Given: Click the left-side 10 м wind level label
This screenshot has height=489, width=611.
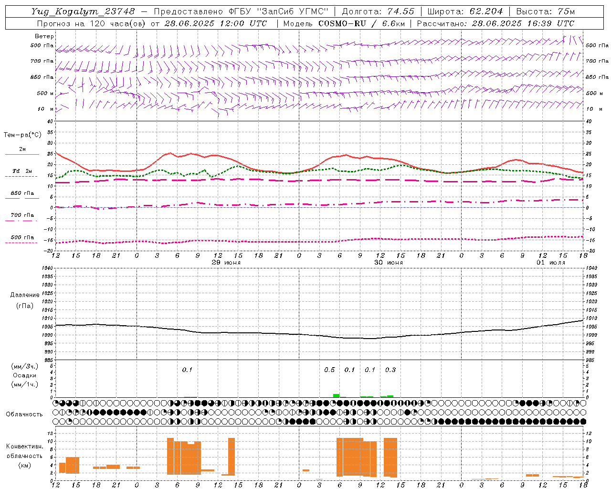Looking at the screenshot, I should (x=46, y=109).
